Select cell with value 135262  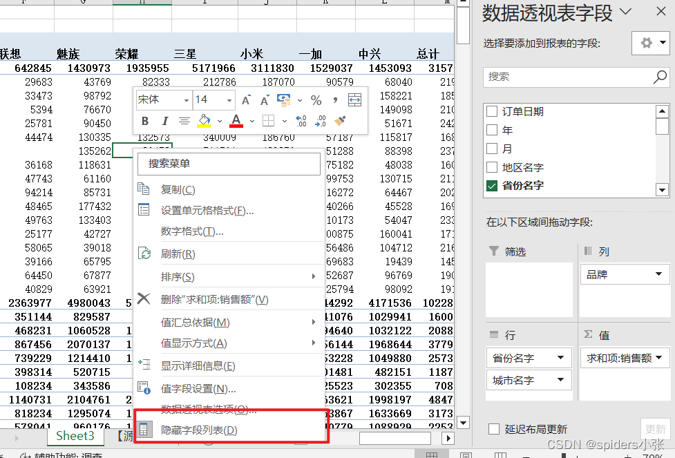coord(84,151)
